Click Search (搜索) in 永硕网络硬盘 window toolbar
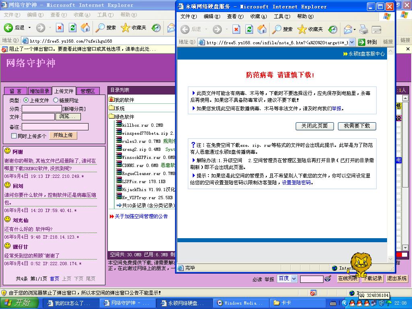 click(282, 29)
